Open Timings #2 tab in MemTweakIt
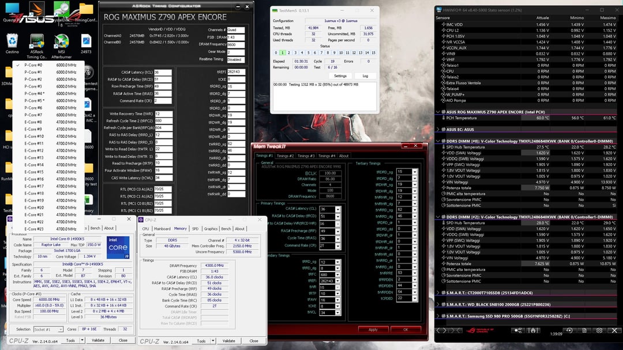The width and height of the screenshot is (623, 350). click(x=285, y=156)
